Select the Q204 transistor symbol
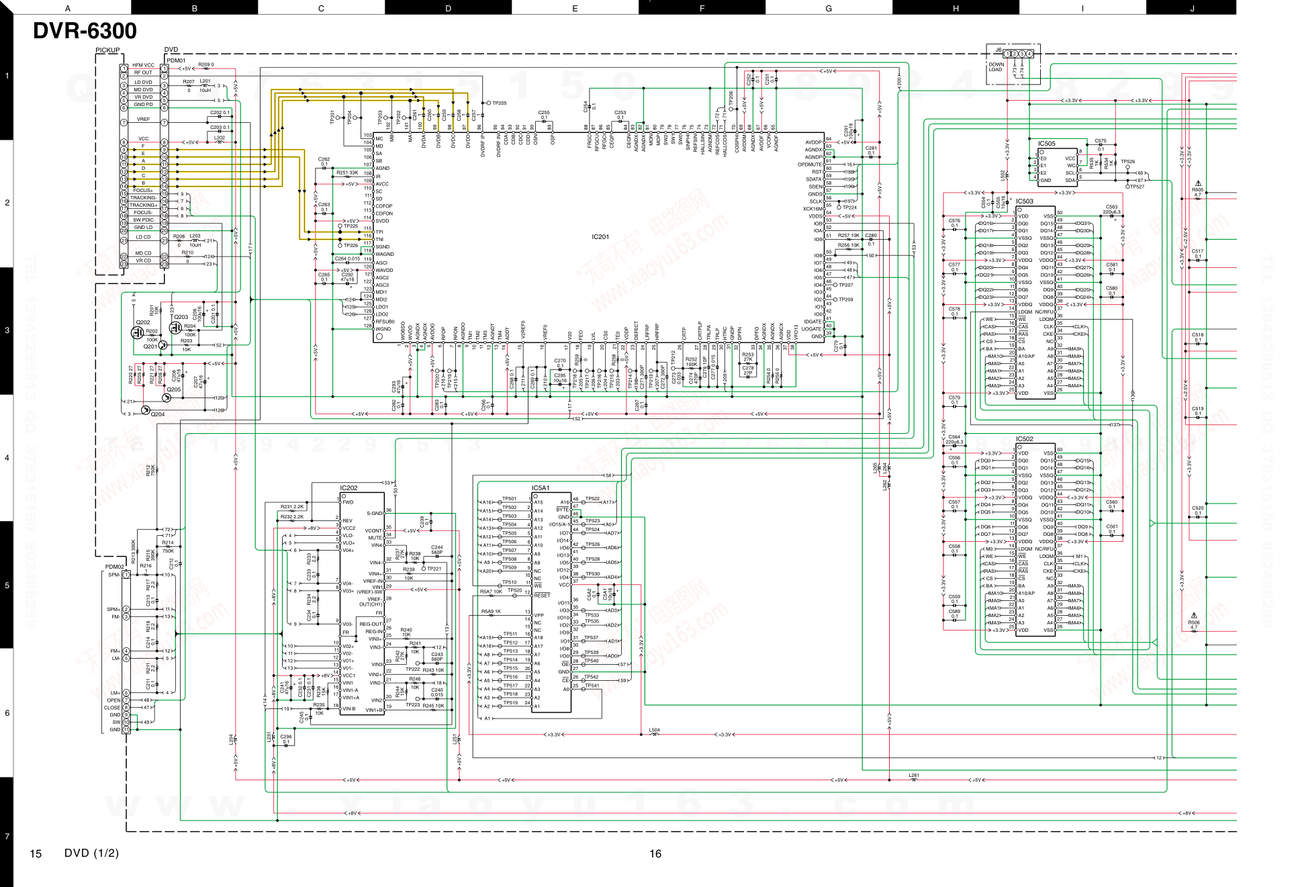The width and height of the screenshot is (1300, 887). point(146,410)
